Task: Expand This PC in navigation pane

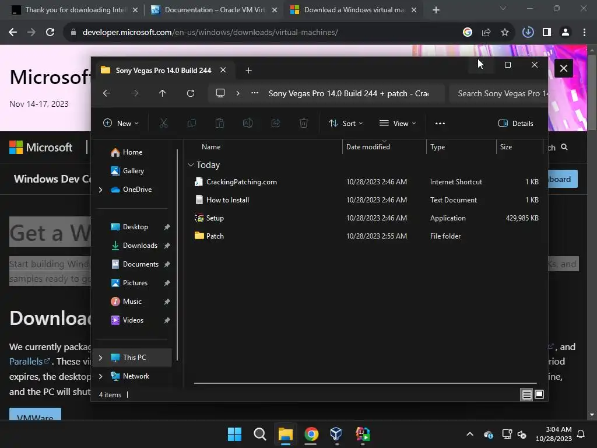Action: tap(100, 358)
